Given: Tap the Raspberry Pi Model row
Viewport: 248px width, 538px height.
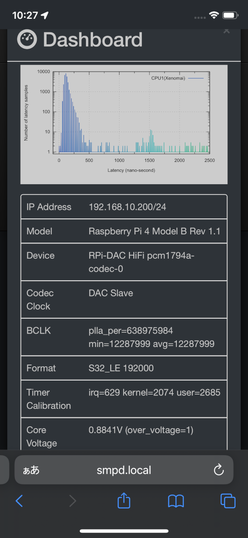Looking at the screenshot, I should point(124,231).
